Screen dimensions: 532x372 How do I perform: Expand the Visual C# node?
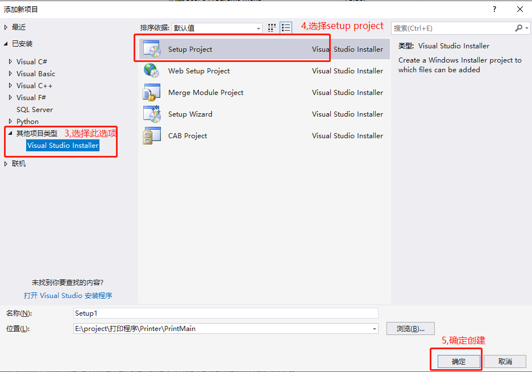(11, 61)
